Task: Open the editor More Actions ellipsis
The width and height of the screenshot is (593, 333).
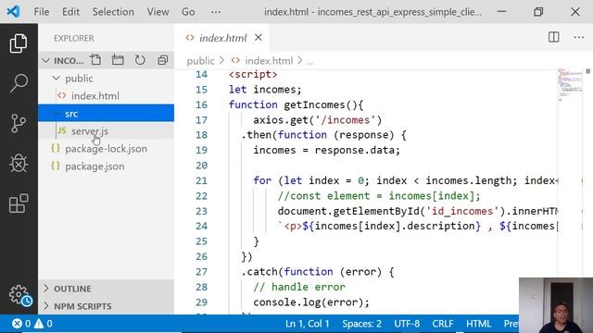Action: [578, 37]
